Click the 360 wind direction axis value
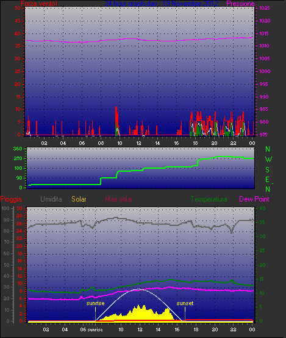Image resolution: width=286 pixels, height=338 pixels. click(18, 149)
